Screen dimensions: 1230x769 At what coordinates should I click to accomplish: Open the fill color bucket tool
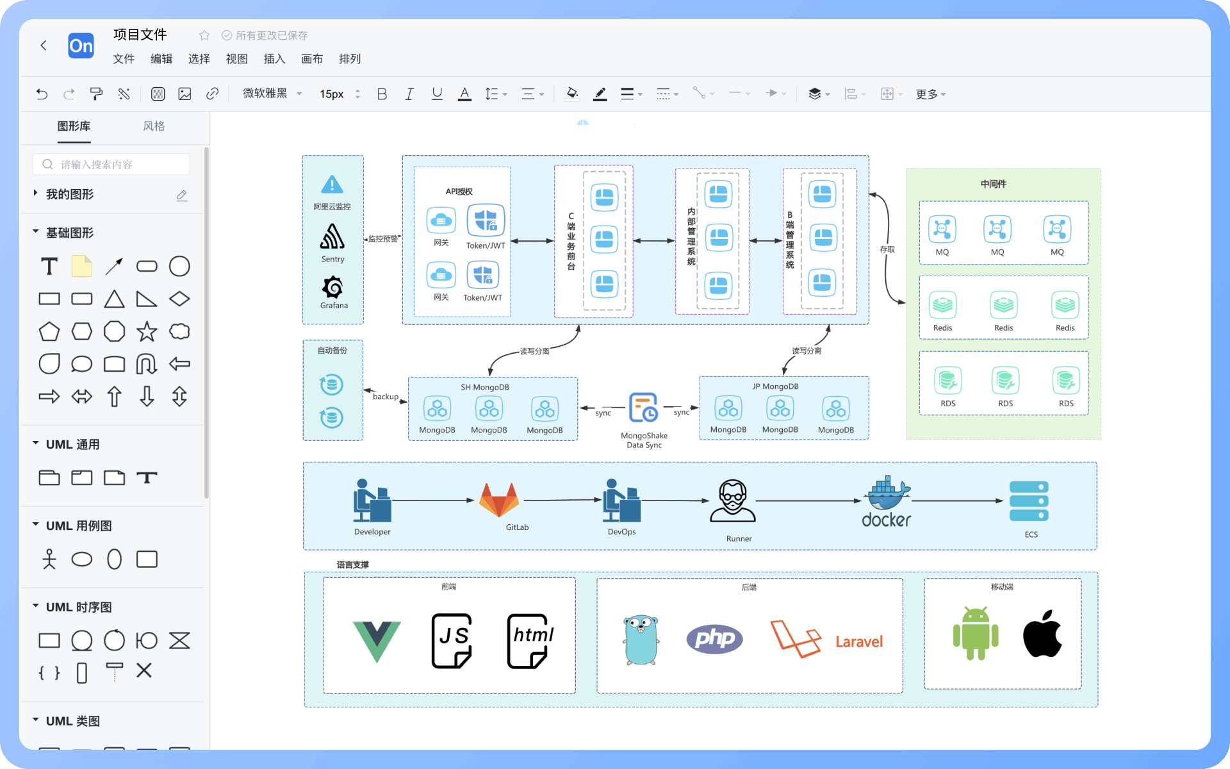pyautogui.click(x=572, y=94)
